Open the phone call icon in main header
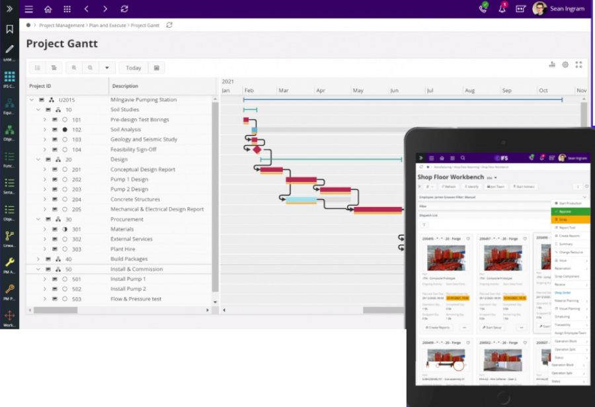 tap(483, 9)
